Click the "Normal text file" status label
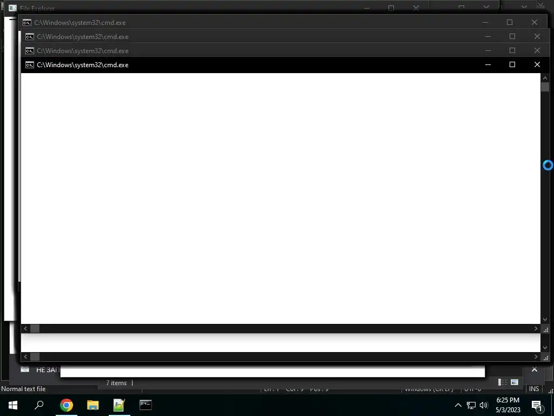 pos(23,389)
